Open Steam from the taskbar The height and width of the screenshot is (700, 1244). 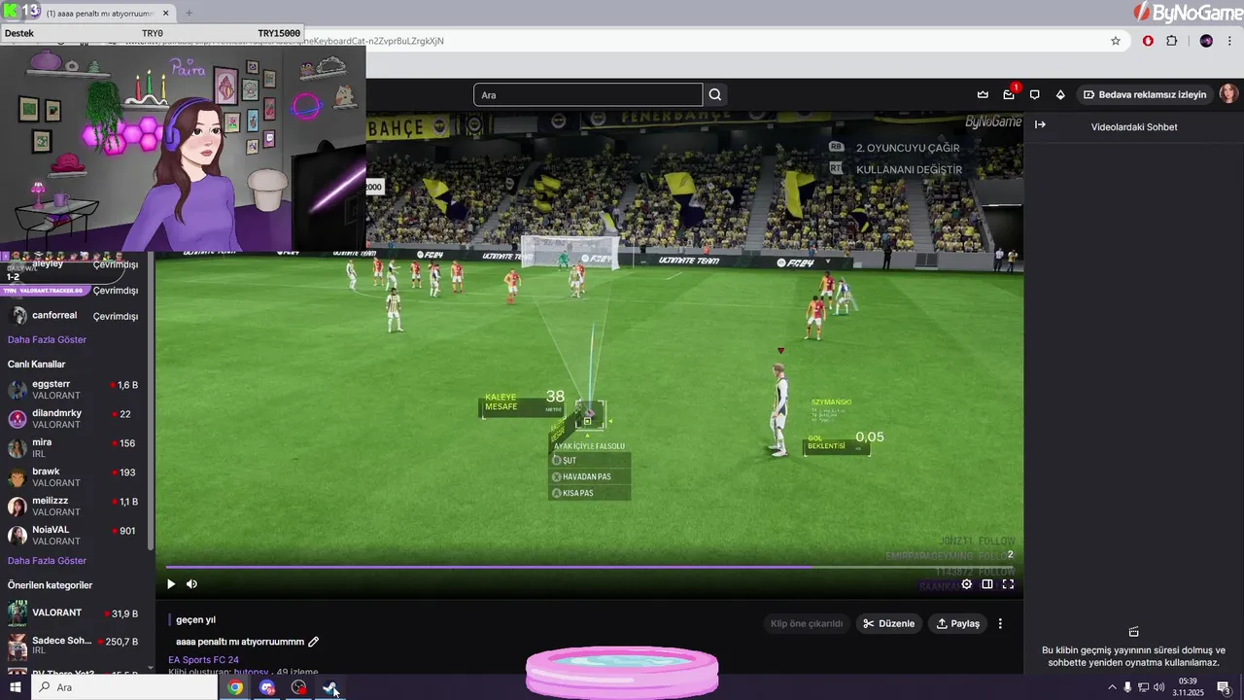point(331,687)
